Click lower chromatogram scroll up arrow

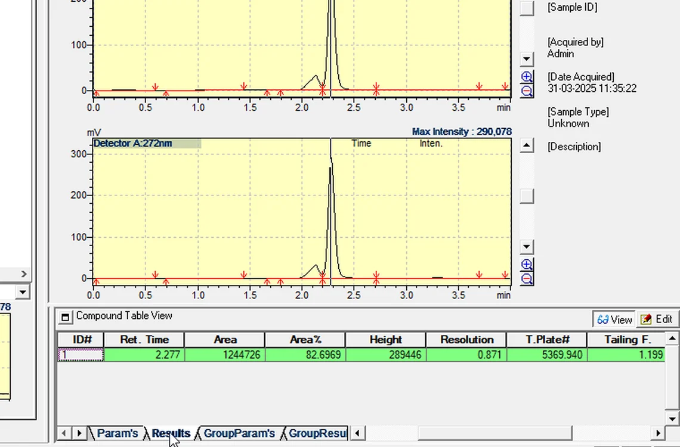pos(527,145)
